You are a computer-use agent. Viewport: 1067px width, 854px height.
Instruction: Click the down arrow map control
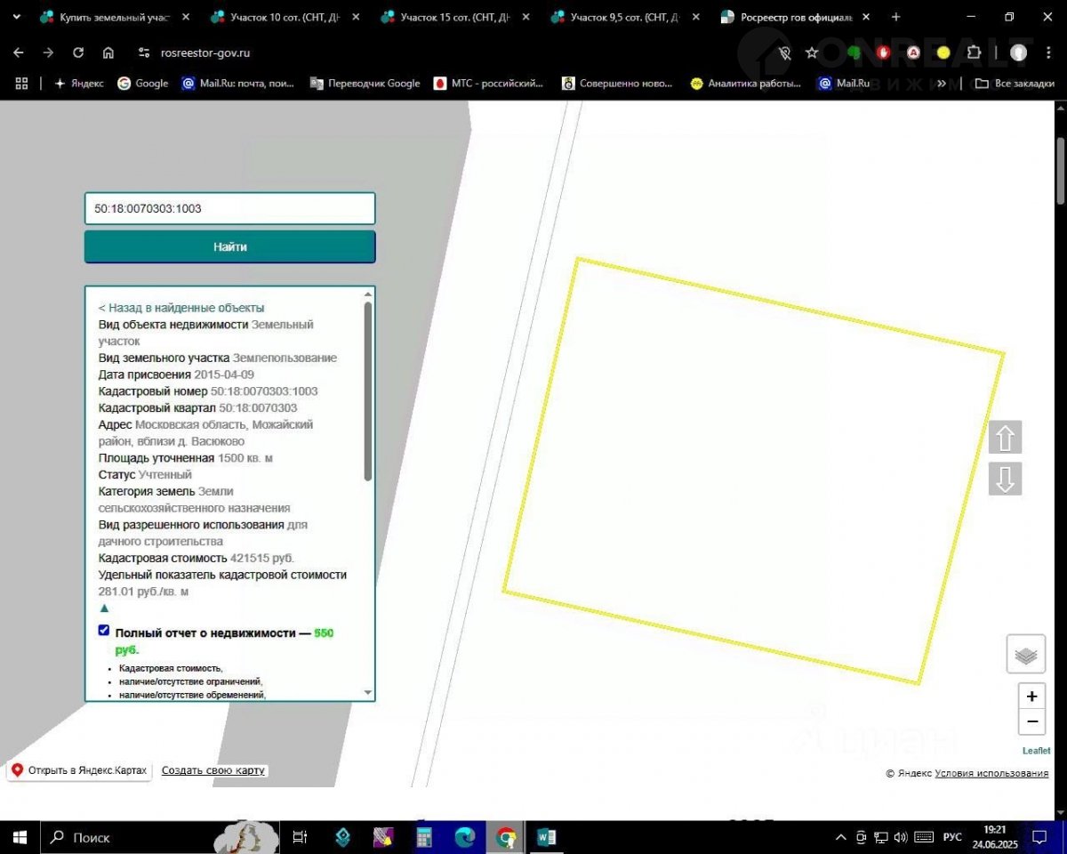pos(1006,479)
